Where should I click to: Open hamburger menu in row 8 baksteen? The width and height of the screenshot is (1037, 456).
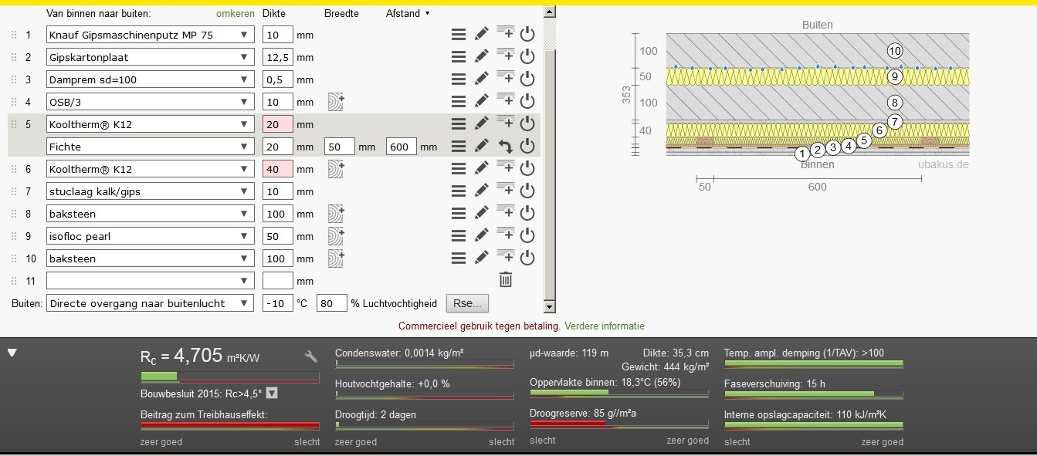[459, 214]
